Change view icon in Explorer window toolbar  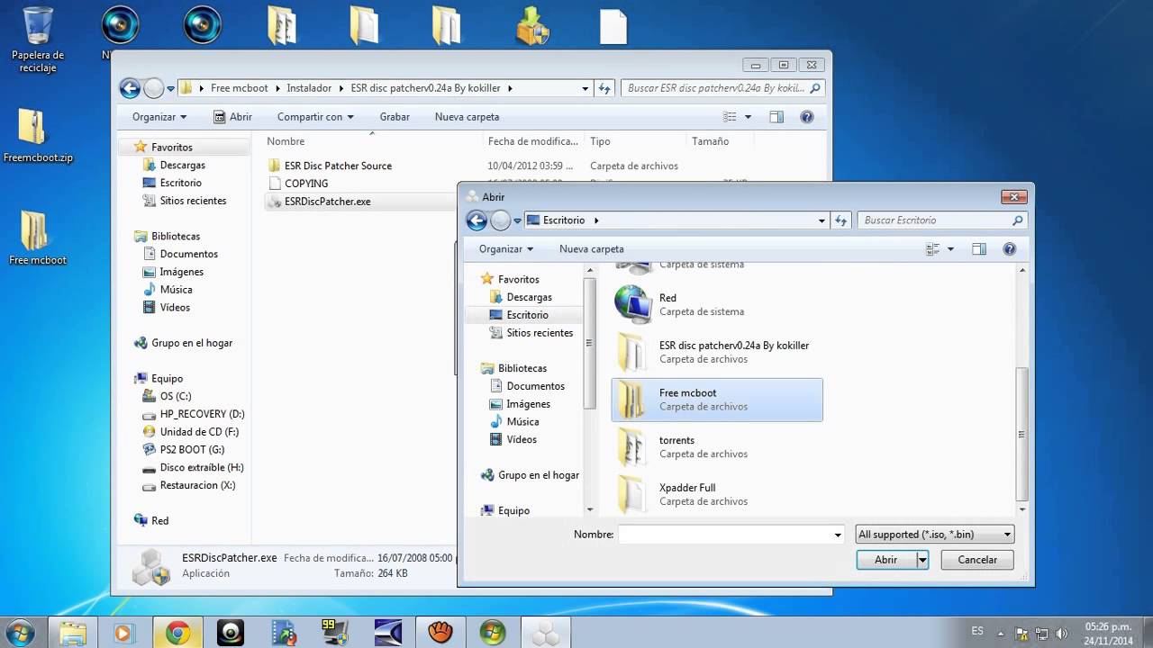[731, 117]
